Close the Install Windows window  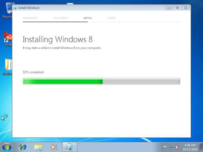[x=186, y=8]
